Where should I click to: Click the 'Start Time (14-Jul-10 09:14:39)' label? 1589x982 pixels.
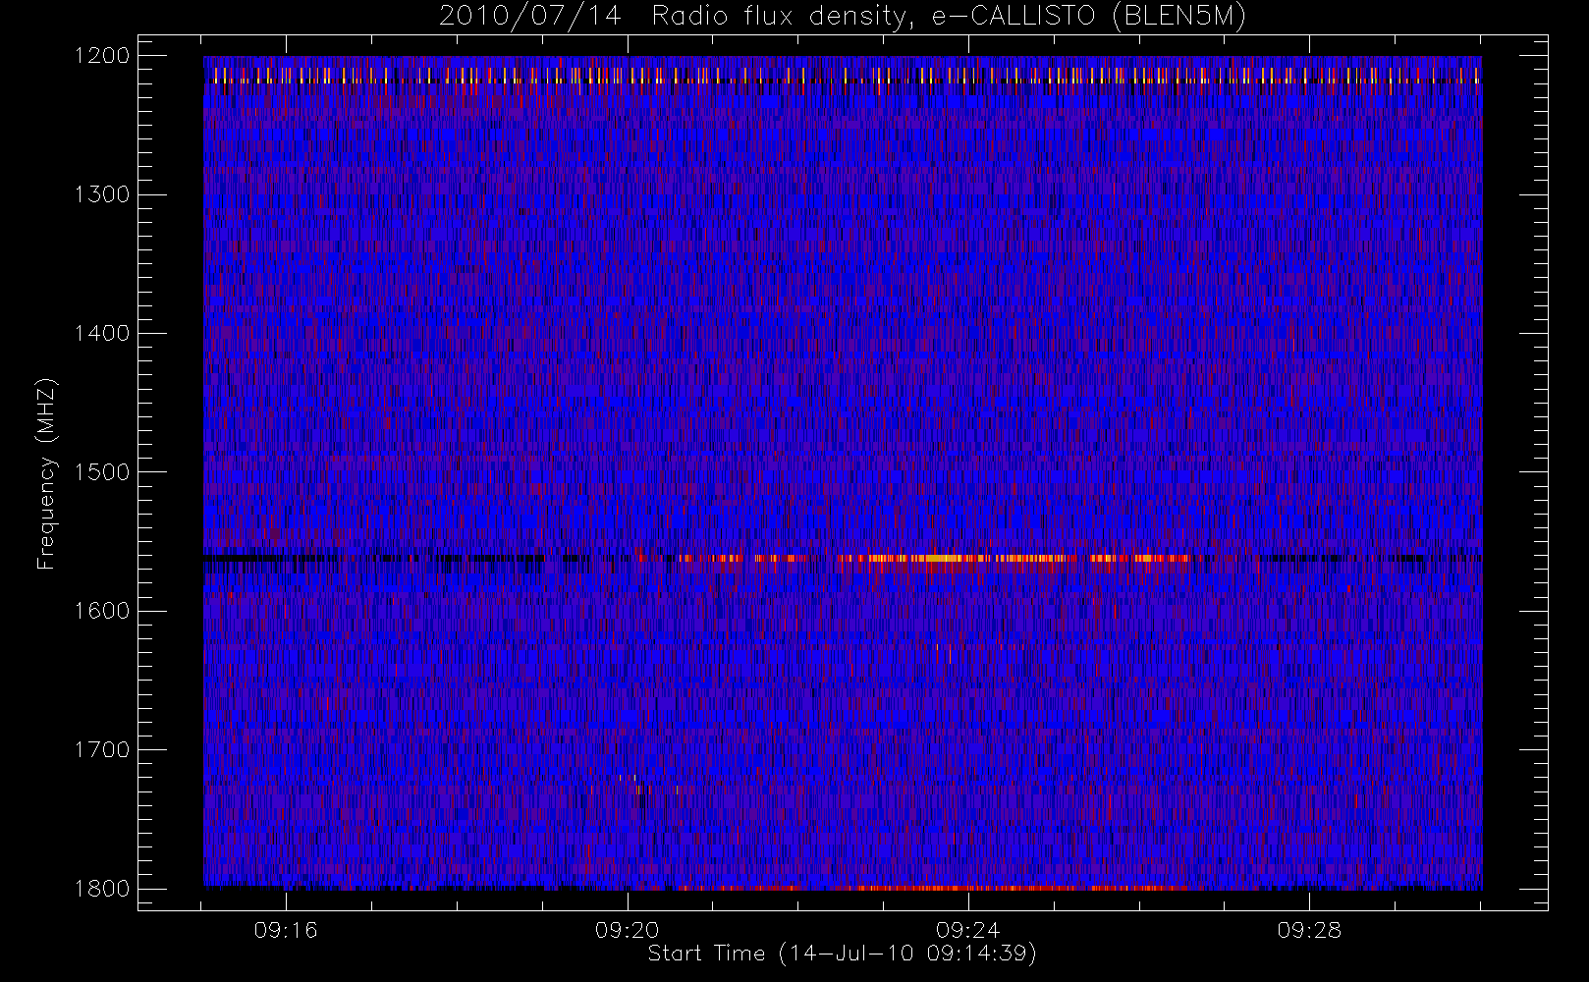[x=843, y=954]
